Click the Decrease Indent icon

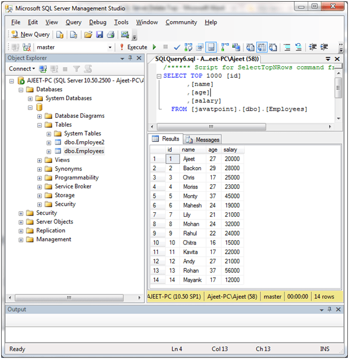(312, 47)
